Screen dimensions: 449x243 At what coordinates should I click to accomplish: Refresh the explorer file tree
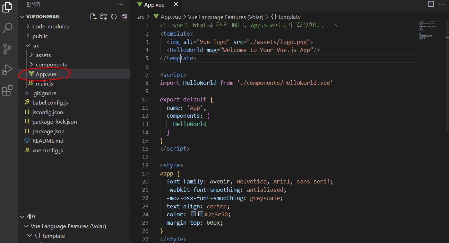click(114, 16)
